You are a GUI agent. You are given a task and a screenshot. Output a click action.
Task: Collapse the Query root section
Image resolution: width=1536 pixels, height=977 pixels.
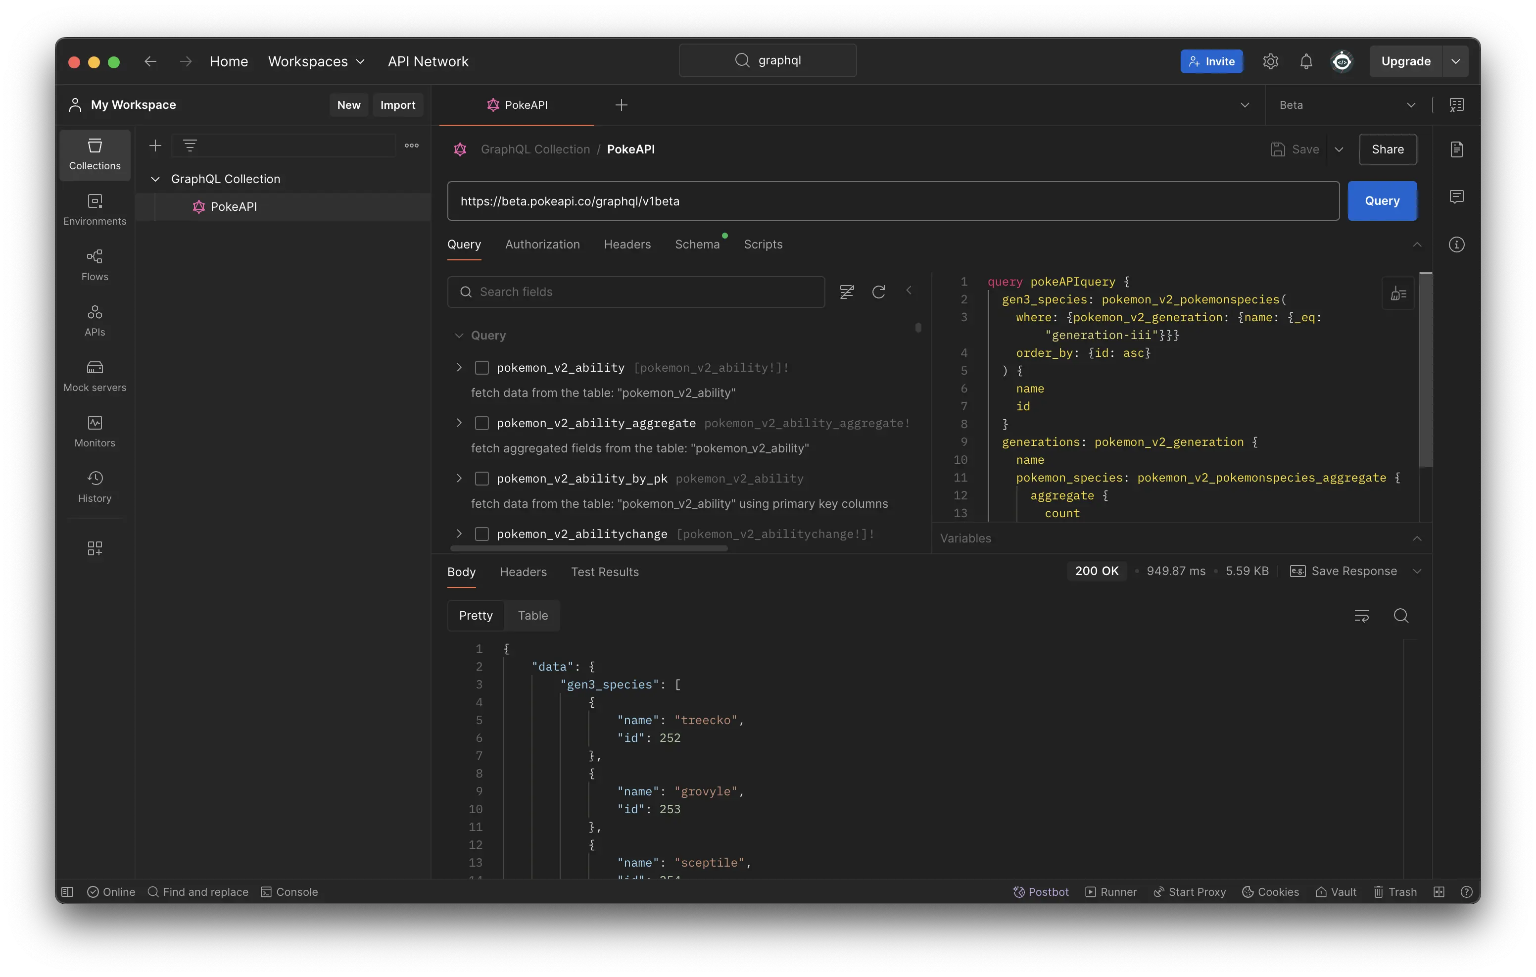pos(459,336)
